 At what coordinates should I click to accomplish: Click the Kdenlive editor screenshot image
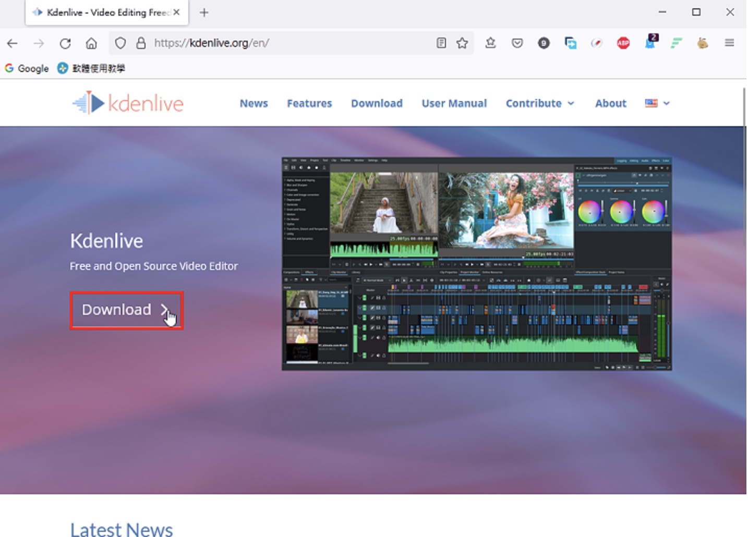(x=477, y=264)
